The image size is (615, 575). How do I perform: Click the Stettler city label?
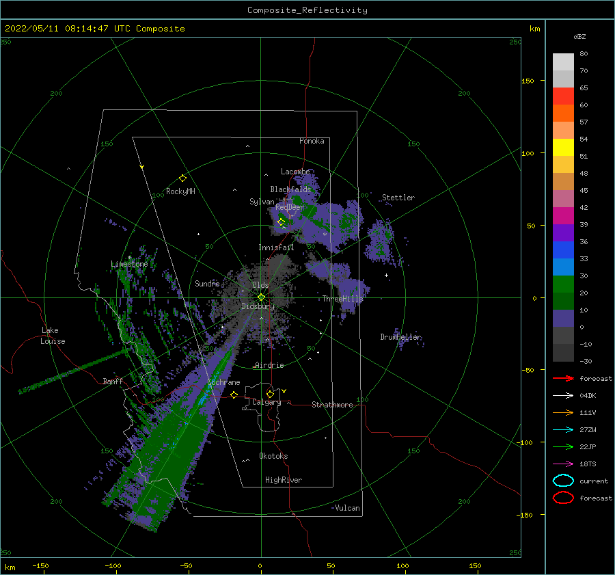[398, 198]
